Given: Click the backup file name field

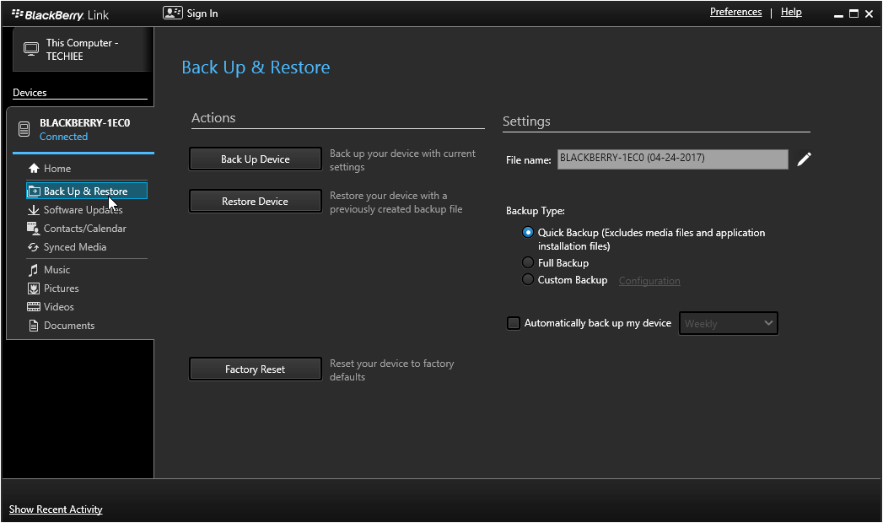Looking at the screenshot, I should 671,159.
